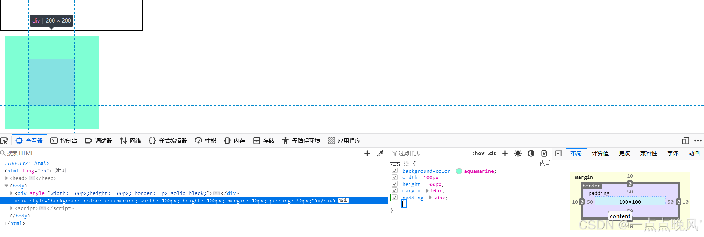Expand the padding shorthand arrow
Viewport: 704px width, 237px height.
click(x=430, y=198)
